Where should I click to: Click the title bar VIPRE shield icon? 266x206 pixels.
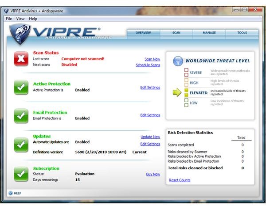tap(6, 11)
